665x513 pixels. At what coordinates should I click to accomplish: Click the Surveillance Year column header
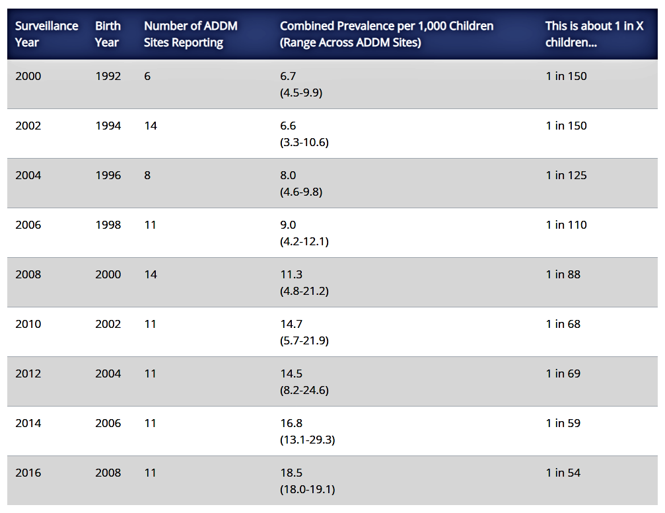pyautogui.click(x=46, y=34)
